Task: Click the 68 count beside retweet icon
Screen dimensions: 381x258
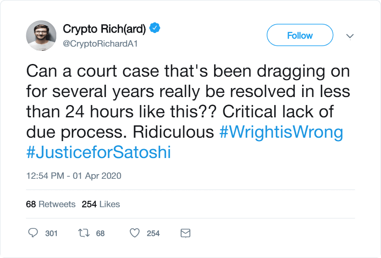Action: 100,233
